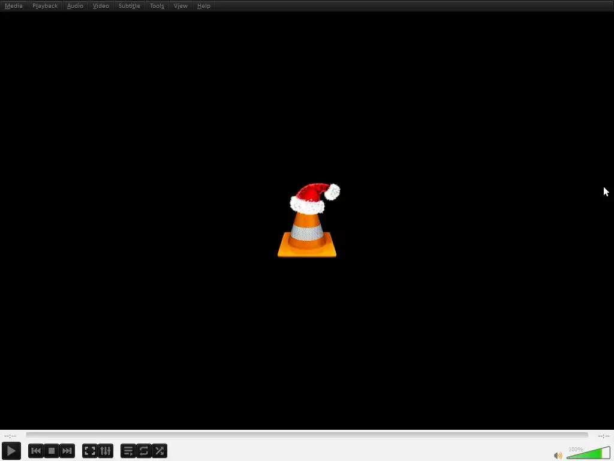Open the Subtitle menu
This screenshot has height=461, width=614.
pos(130,6)
